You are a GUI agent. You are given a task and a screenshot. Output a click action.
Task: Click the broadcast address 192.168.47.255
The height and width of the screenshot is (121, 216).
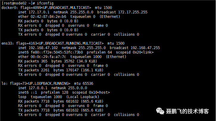[145, 48]
